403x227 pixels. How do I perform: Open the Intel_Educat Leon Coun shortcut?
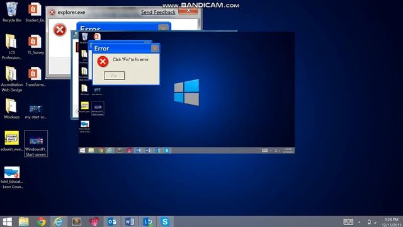point(12,178)
